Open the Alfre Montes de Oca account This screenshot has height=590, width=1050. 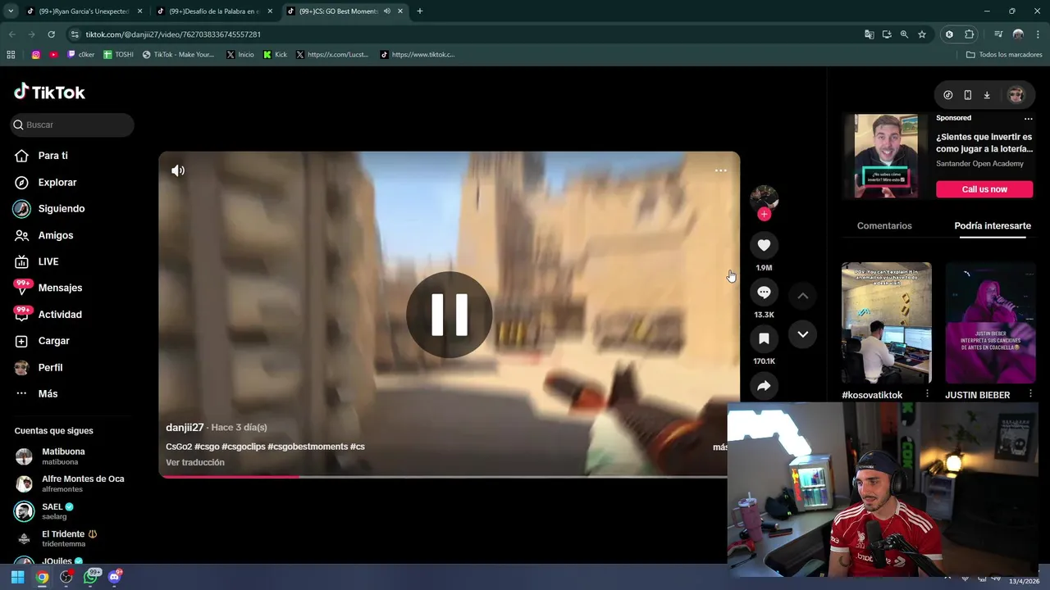tap(70, 483)
